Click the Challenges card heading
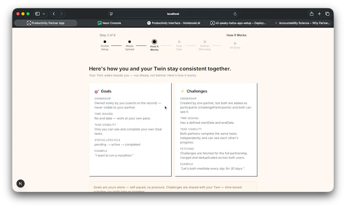 click(x=197, y=91)
